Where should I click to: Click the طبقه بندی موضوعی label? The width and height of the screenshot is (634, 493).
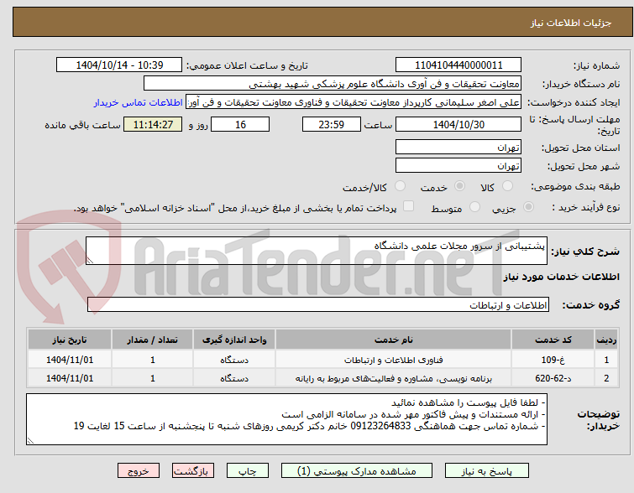(x=575, y=186)
